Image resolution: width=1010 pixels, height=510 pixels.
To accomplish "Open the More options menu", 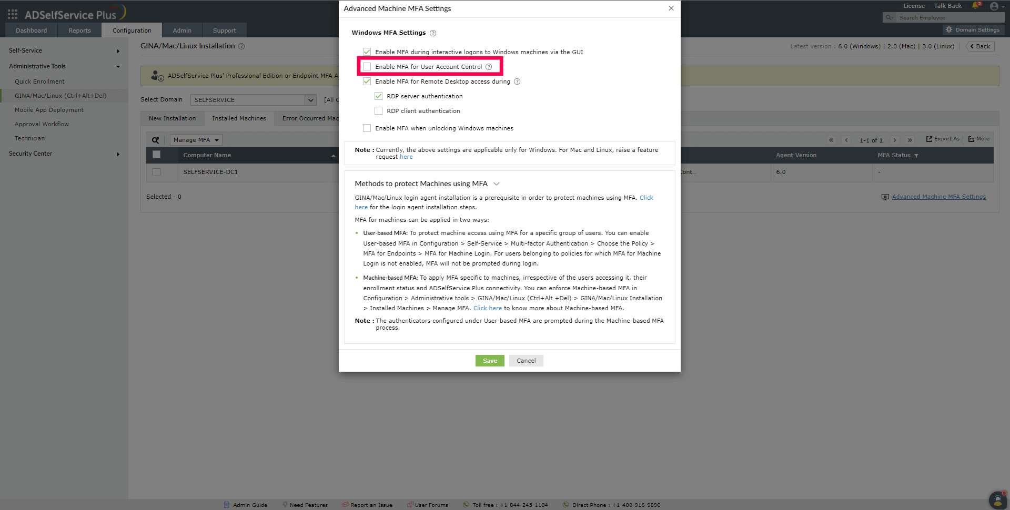I will pos(979,139).
